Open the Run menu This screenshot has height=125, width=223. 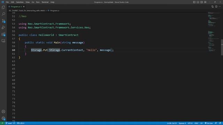[x=38, y=2]
